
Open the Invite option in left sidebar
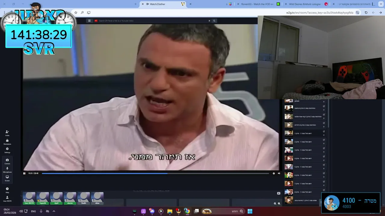pos(7,133)
